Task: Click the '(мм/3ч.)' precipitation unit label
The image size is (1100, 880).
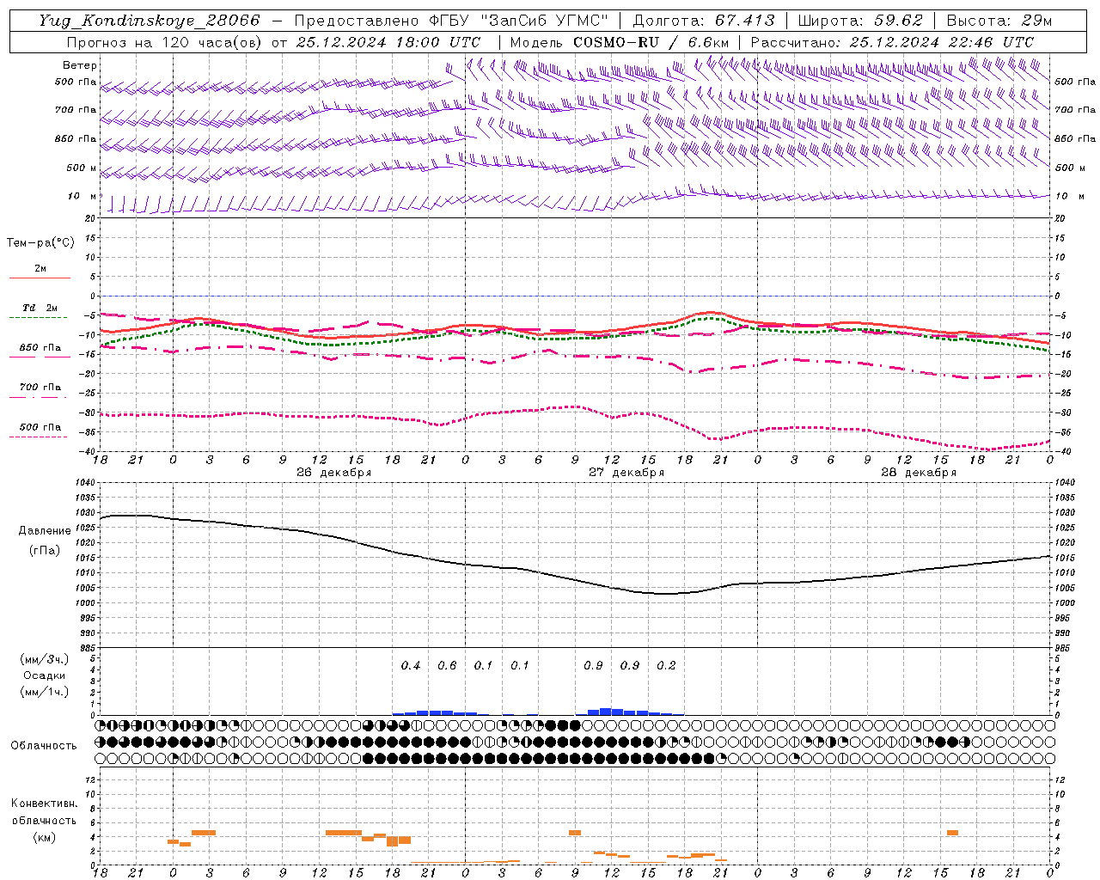Action: coord(45,659)
